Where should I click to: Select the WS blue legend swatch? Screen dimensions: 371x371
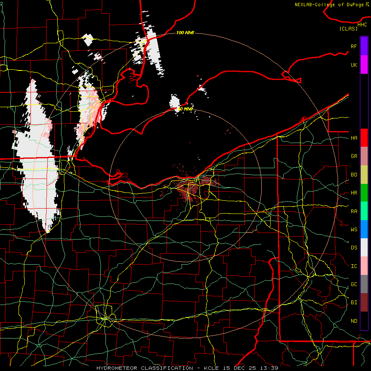click(364, 229)
